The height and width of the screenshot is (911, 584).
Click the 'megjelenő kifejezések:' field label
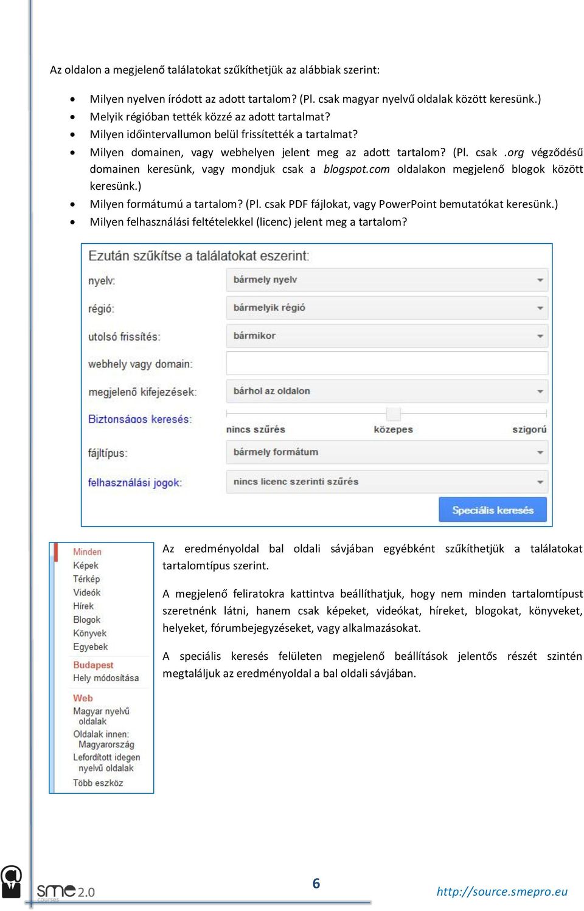(142, 392)
